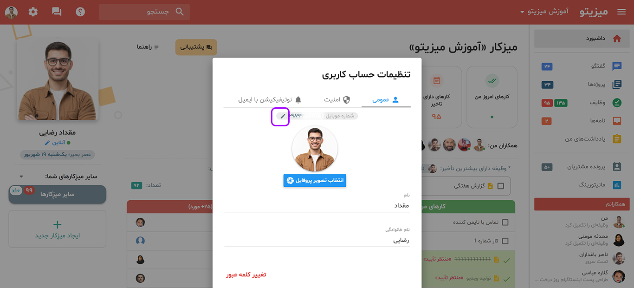The image size is (634, 288).
Task: Click the تغییر کلمه عبور link
Action: [246, 275]
